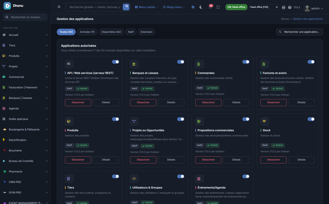
Task: Toggle the Commandes module switch
Action: coord(246,62)
